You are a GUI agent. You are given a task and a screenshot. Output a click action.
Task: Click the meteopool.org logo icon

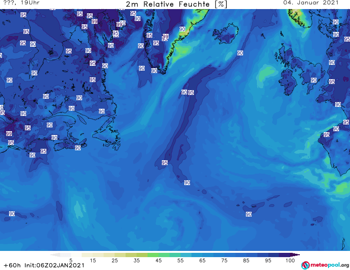pyautogui.click(x=305, y=265)
